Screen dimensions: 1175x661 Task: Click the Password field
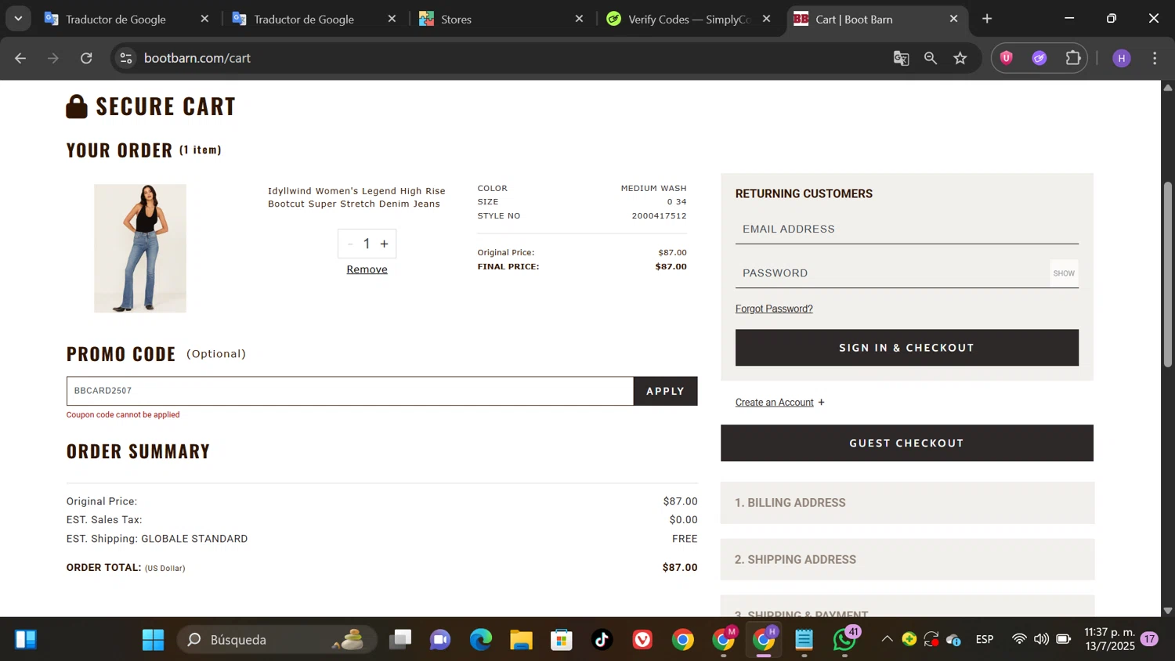pos(892,273)
